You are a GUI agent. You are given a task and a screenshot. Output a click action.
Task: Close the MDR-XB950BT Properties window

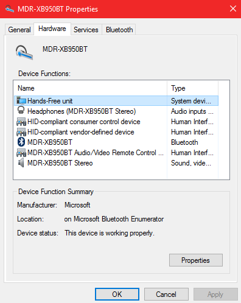233,9
